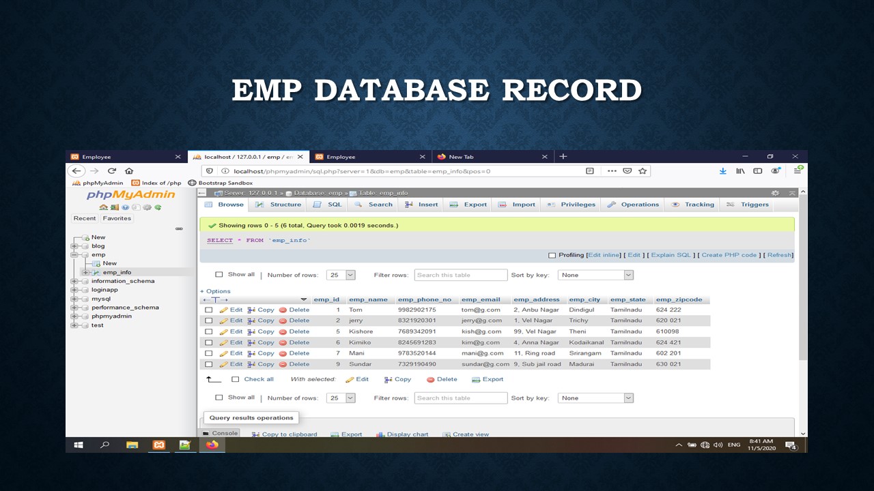Open the Firefox downloads arrow icon
The image size is (874, 491).
[722, 171]
